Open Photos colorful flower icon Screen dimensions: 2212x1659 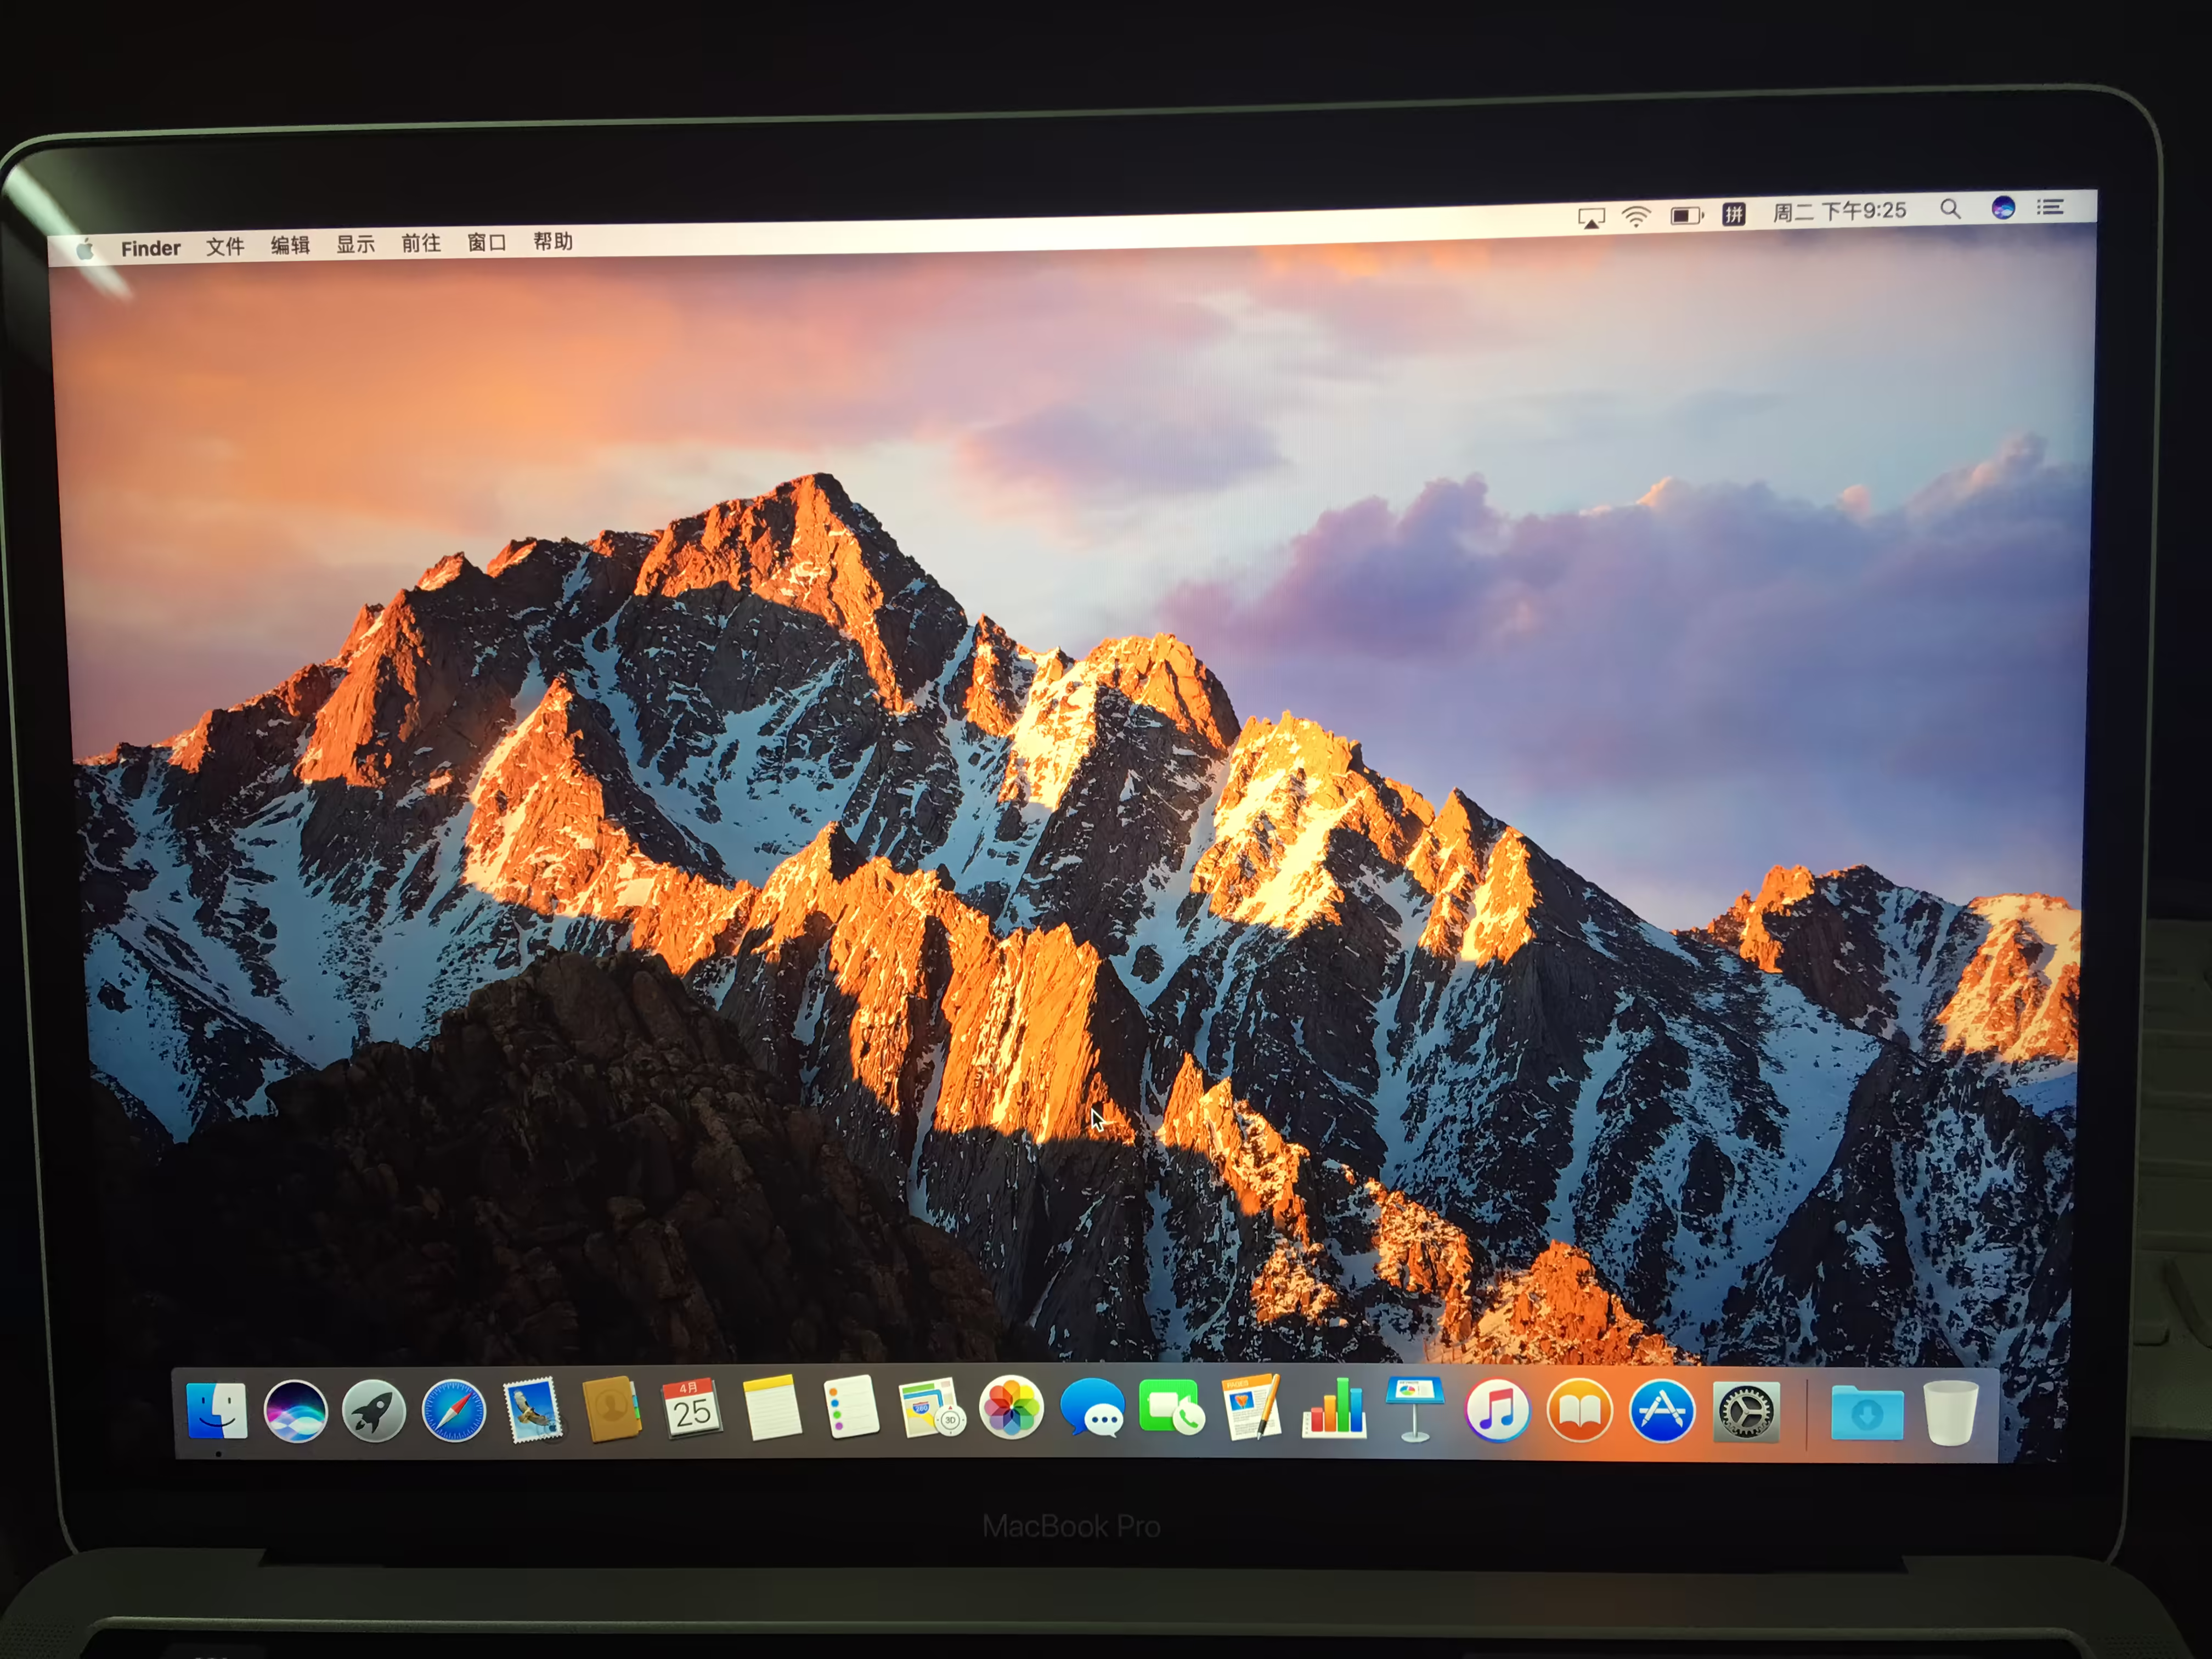[x=1011, y=1407]
